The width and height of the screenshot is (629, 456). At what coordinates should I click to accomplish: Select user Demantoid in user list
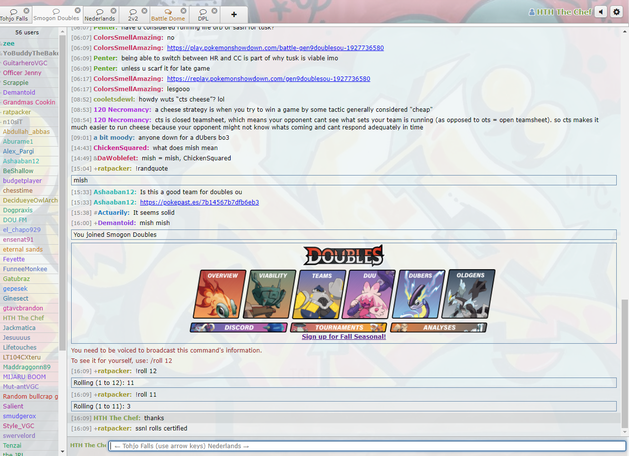pyautogui.click(x=29, y=93)
